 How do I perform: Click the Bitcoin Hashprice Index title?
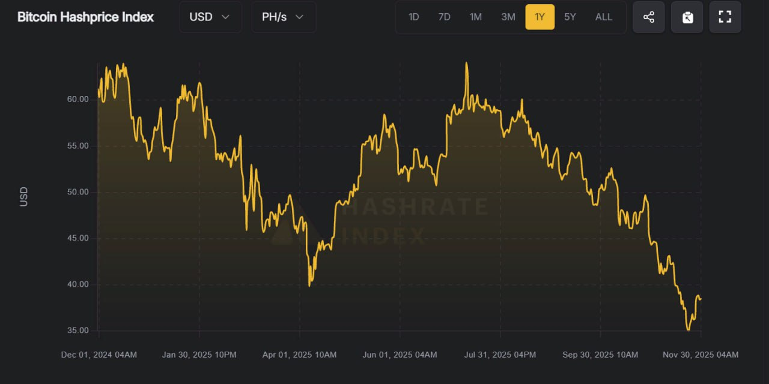85,17
